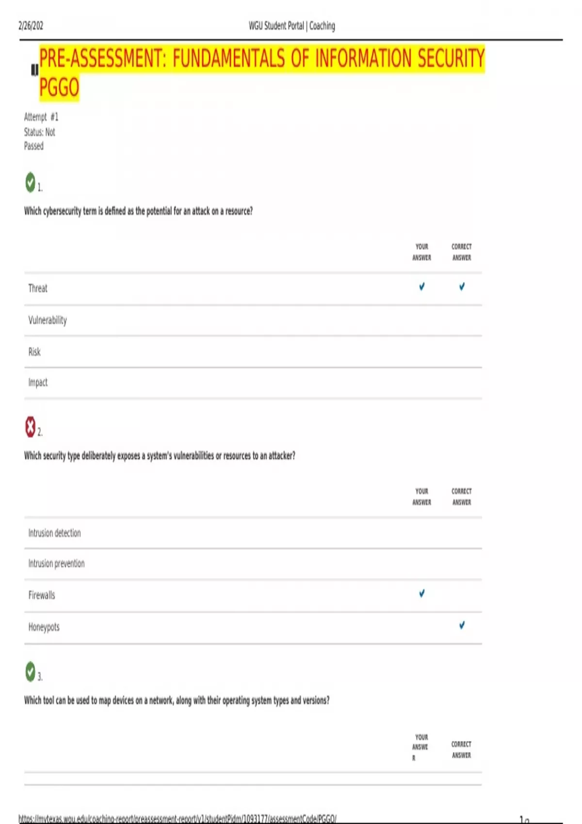Click the pause-like icon beside the title
This screenshot has height=824, width=582.
(34, 70)
